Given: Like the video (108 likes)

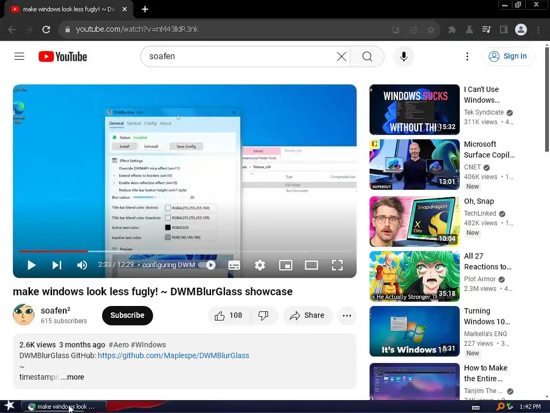Looking at the screenshot, I should (x=229, y=315).
